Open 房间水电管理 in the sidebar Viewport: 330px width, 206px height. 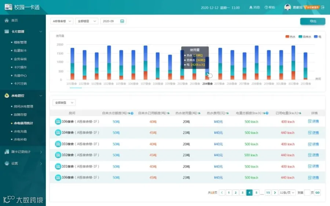pyautogui.click(x=23, y=106)
